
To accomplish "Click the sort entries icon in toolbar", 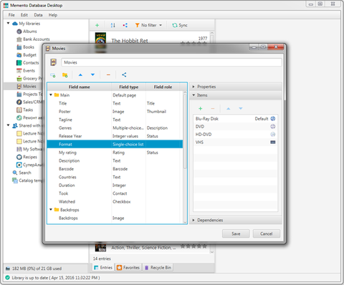I will point(113,25).
